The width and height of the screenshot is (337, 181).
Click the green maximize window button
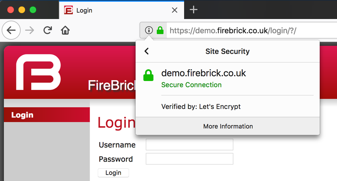click(x=33, y=10)
